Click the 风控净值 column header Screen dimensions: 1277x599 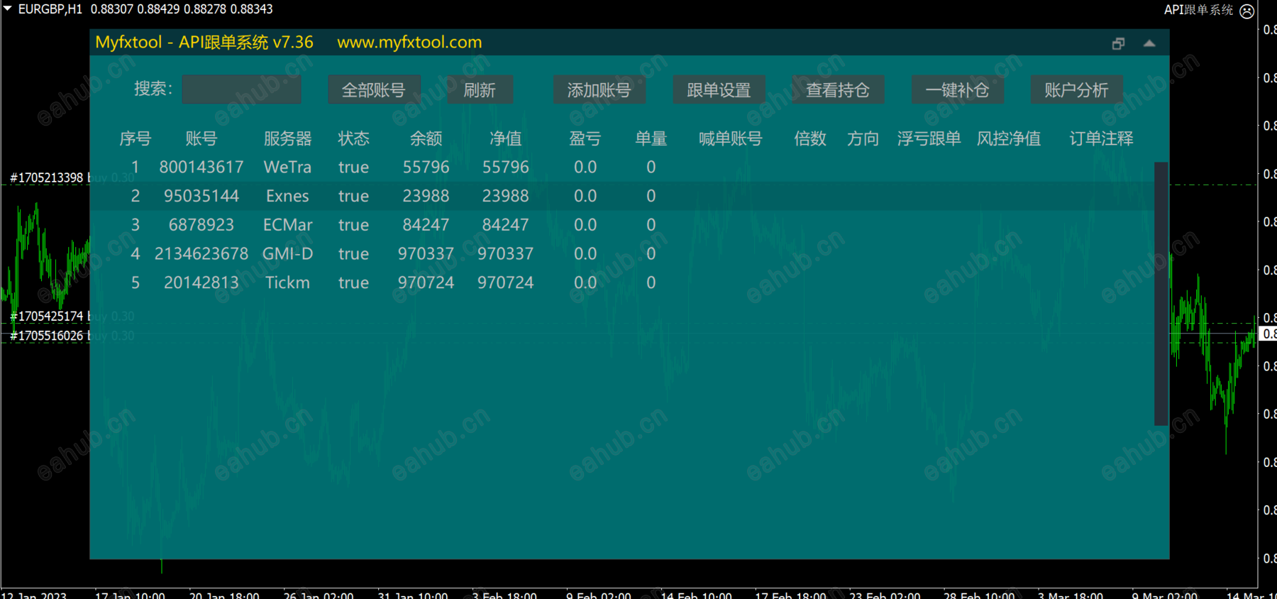pos(1009,138)
